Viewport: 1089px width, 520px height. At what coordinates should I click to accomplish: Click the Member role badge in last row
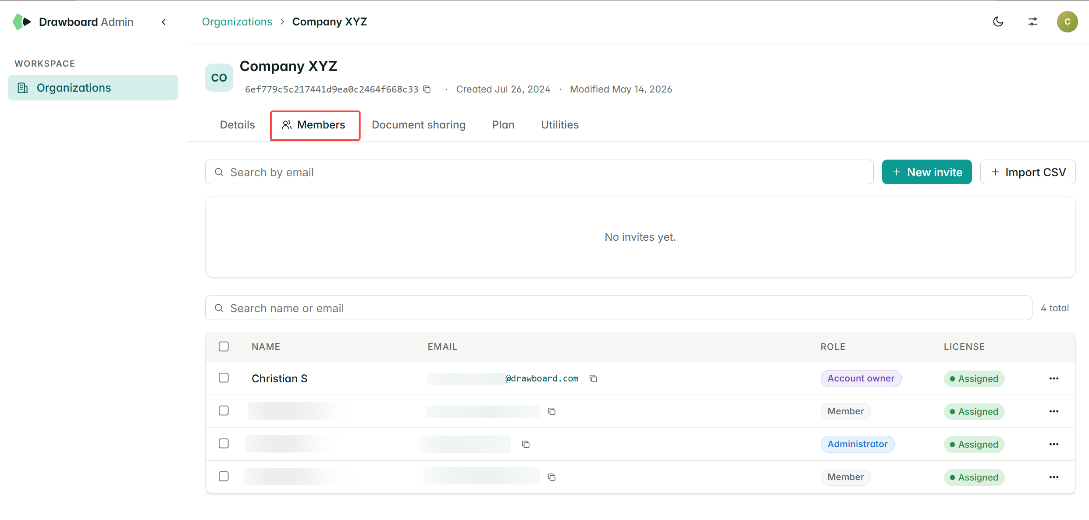[x=846, y=477]
